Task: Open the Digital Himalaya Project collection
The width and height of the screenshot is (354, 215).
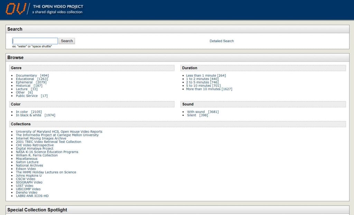Action: point(35,148)
